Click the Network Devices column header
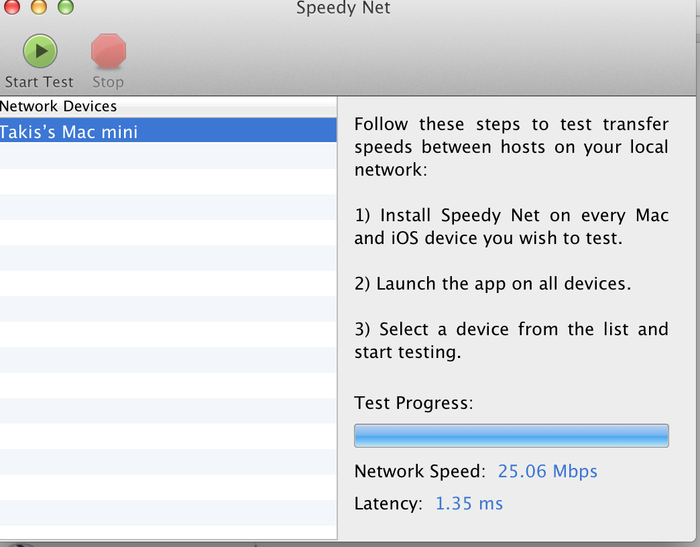Viewport: 700px width, 547px height. [x=168, y=106]
